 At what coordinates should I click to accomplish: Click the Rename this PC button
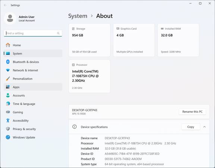(x=192, y=112)
